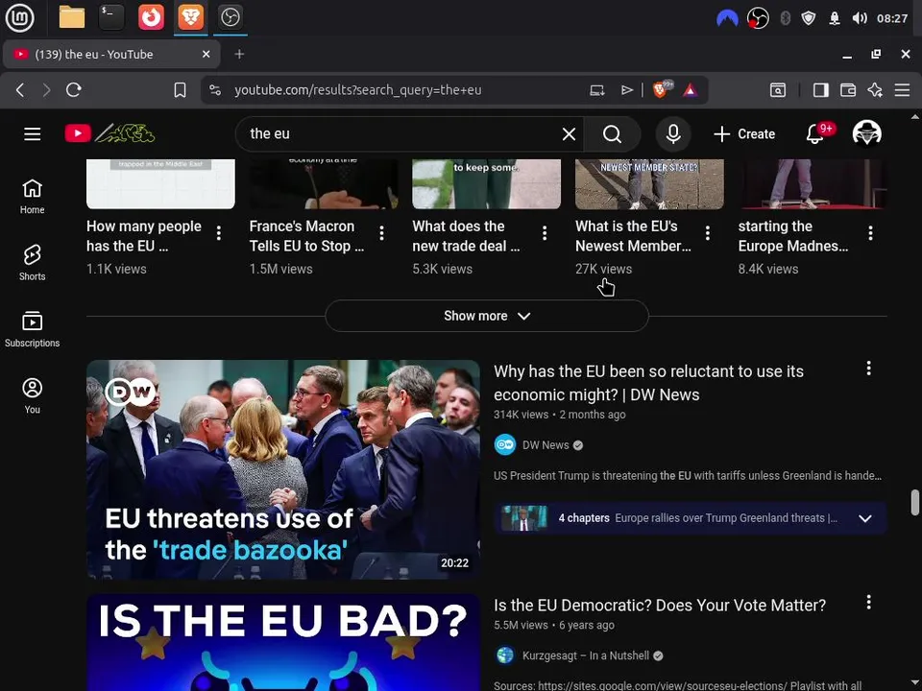Image resolution: width=922 pixels, height=691 pixels.
Task: Open 'What is the EU's Newest Member' short title
Action: tap(633, 236)
